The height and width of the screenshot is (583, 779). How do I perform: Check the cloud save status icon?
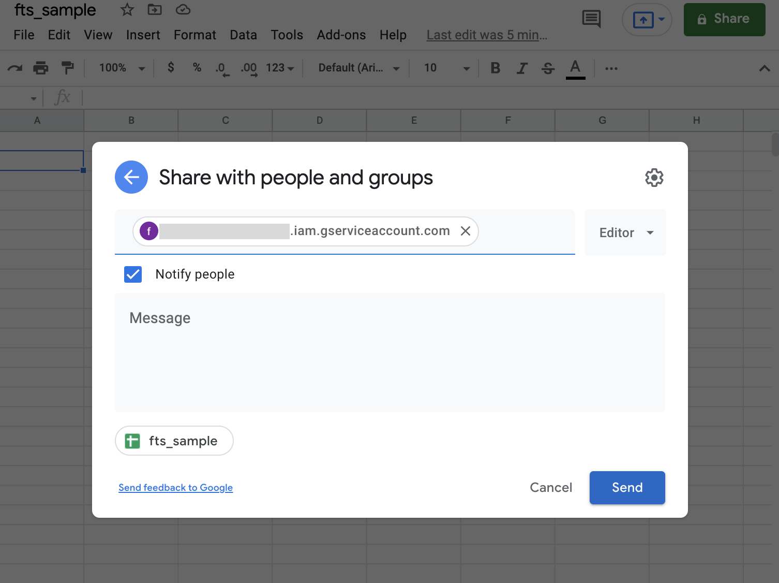[x=183, y=9]
